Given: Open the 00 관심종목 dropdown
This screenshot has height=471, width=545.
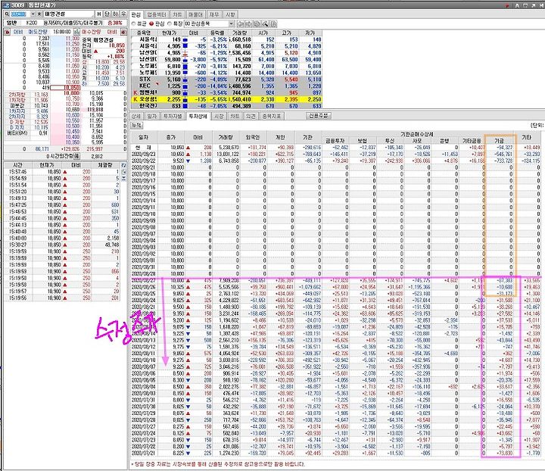Looking at the screenshot, I should (x=232, y=23).
